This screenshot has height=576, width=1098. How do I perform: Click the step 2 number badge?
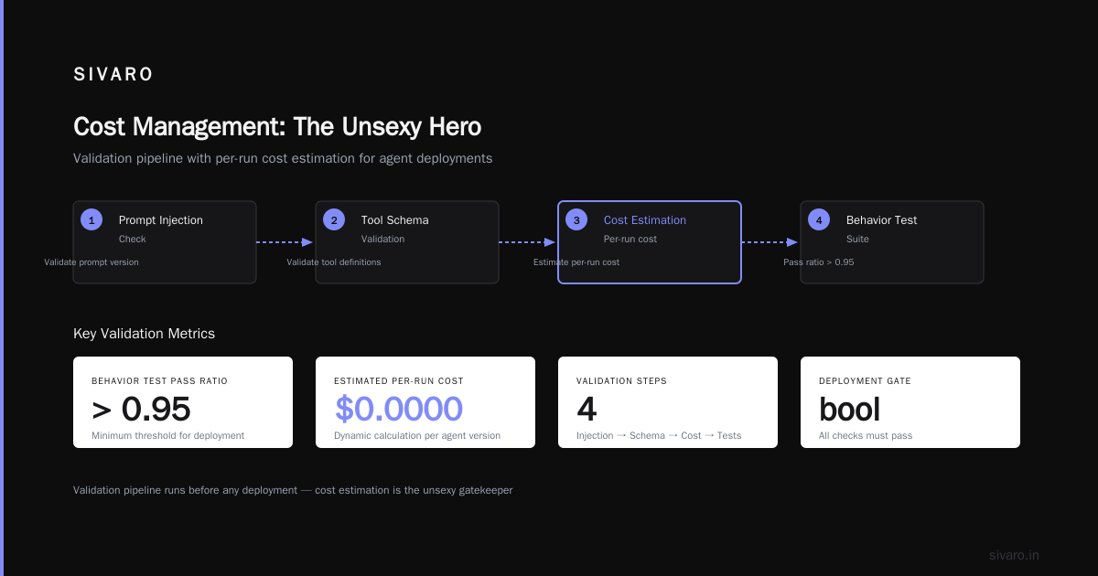334,219
